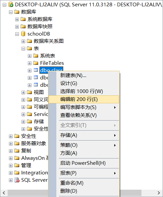This screenshot has width=163, height=197.
Task: Expand the 数据库关系图 node
Action: (23, 41)
